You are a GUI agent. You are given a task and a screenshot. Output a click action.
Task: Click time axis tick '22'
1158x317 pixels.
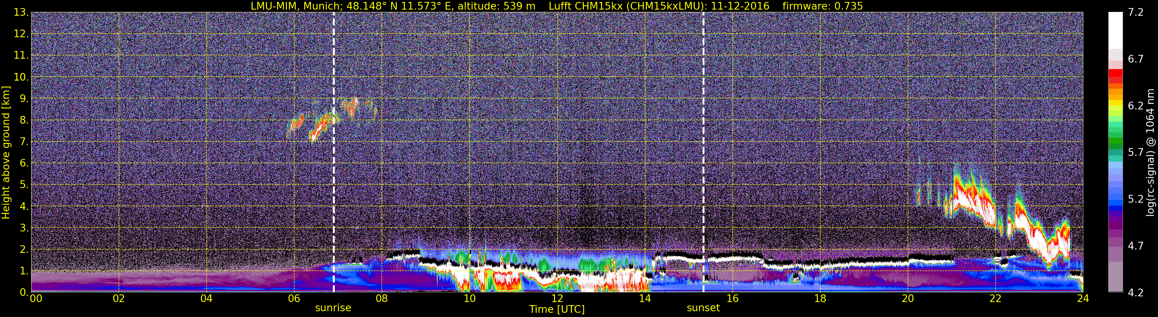point(995,299)
